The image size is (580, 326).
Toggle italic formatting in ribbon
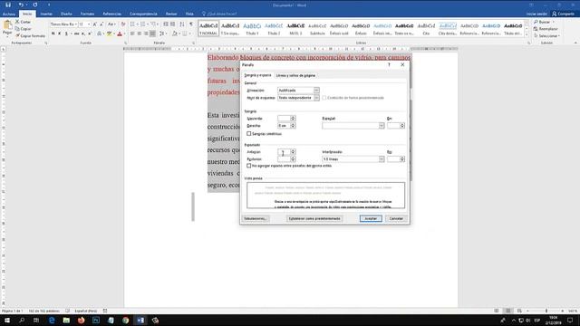[x=60, y=34]
